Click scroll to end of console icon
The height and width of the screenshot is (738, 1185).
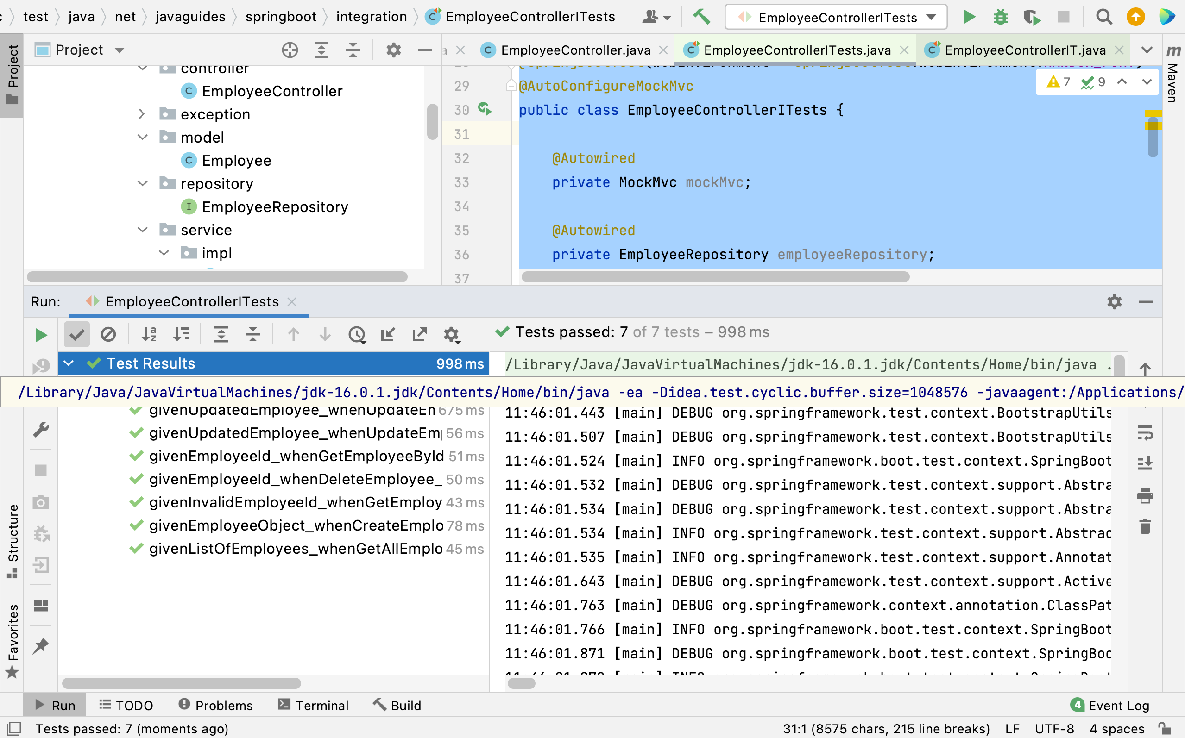[1145, 463]
